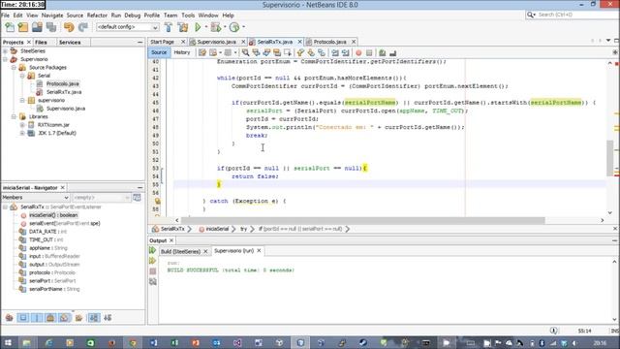
Task: Open Excel from the taskbar
Action: pos(174,342)
